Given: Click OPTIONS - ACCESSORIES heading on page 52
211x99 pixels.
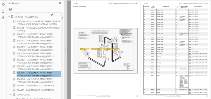Looking at the screenshot, I should (x=79, y=6).
